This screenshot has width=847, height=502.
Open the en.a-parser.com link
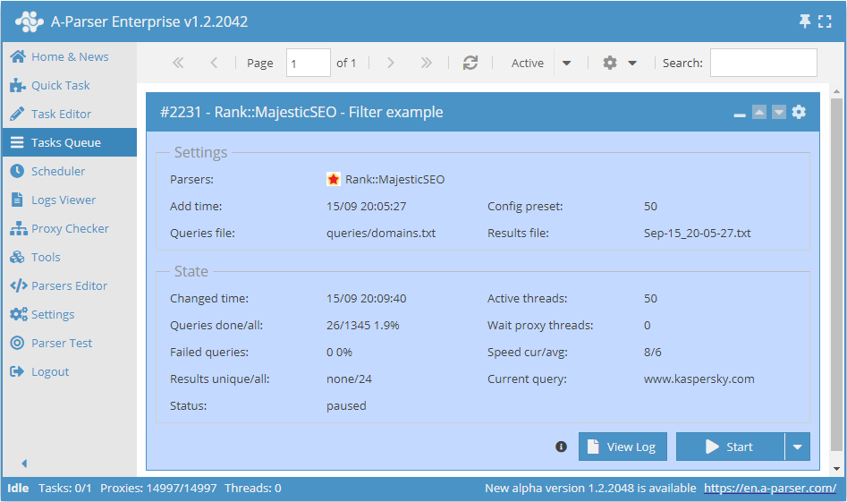769,488
